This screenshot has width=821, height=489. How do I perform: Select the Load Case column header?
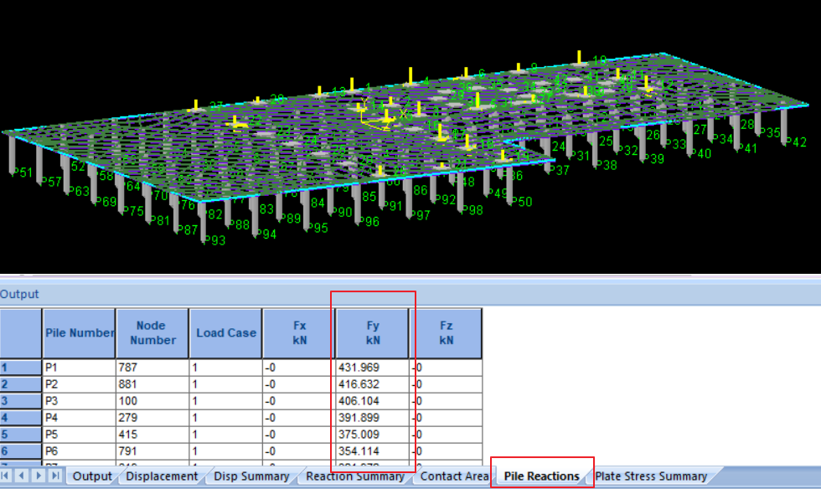[225, 333]
